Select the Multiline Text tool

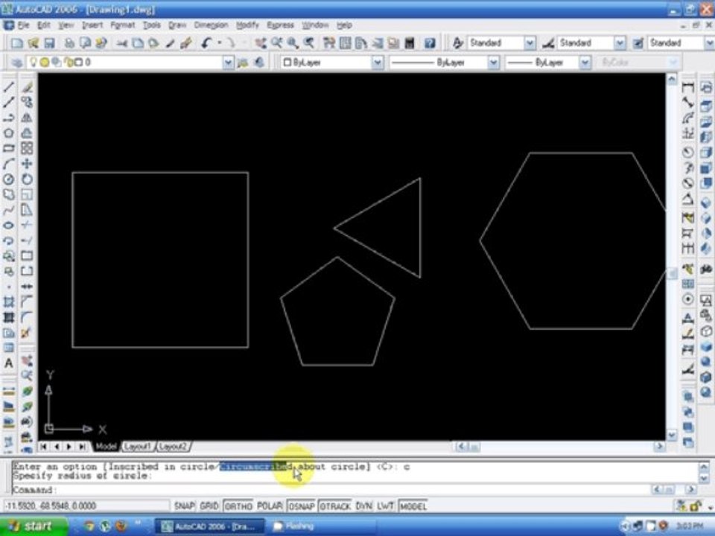[x=9, y=363]
